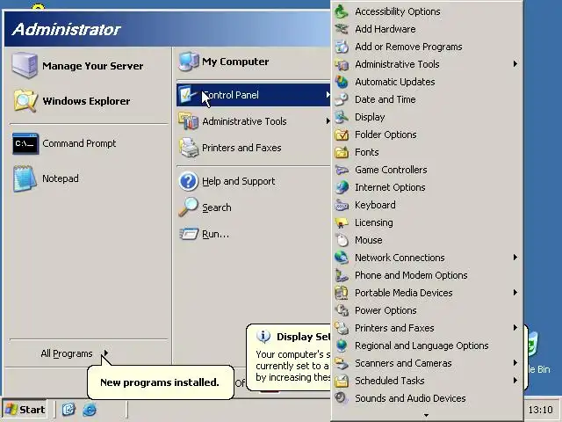Click the Help and Support question mark icon
This screenshot has height=422, width=562.
[x=188, y=181]
